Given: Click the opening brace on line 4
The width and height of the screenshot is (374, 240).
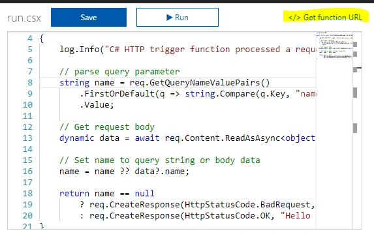Looking at the screenshot, I should click(42, 38).
